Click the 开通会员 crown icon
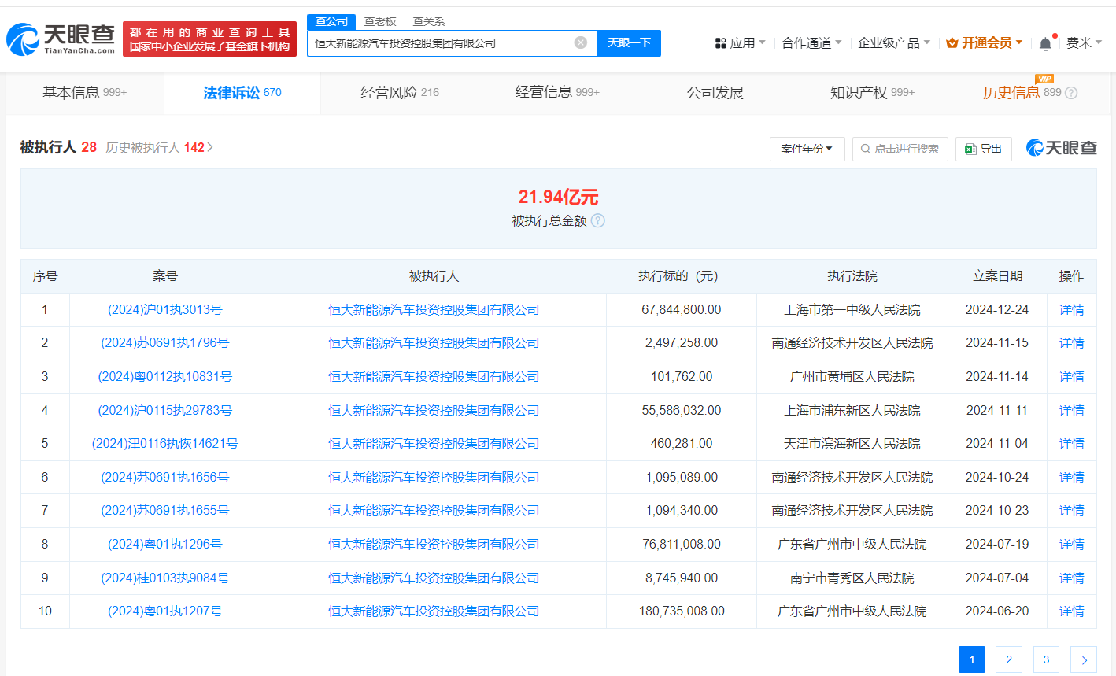This screenshot has height=676, width=1116. pyautogui.click(x=952, y=43)
